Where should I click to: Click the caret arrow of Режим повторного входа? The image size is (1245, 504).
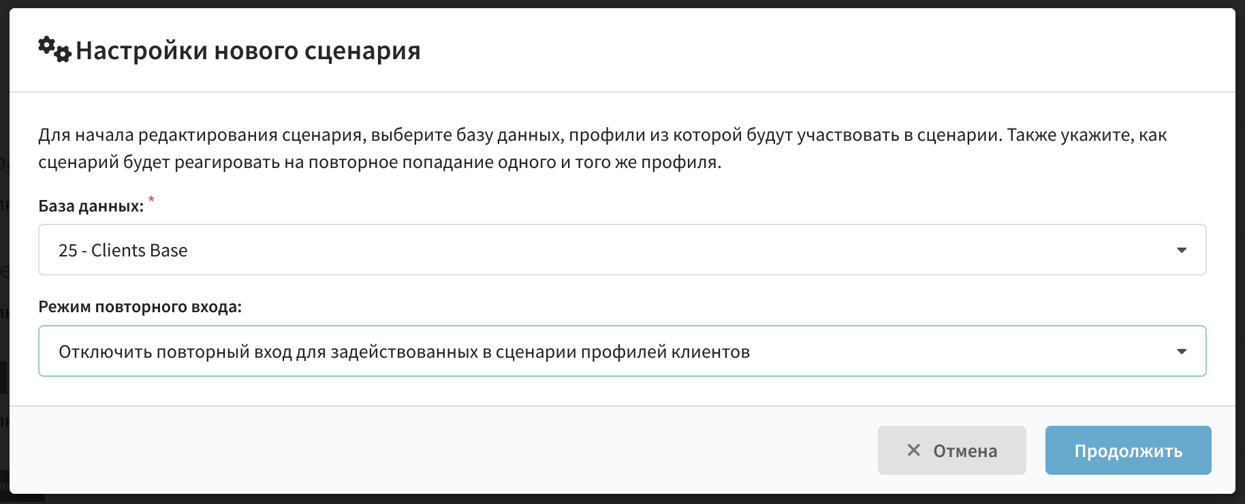coord(1182,352)
